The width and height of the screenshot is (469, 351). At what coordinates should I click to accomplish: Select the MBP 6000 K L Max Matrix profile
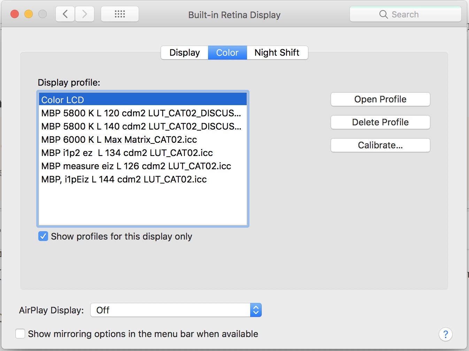point(119,140)
